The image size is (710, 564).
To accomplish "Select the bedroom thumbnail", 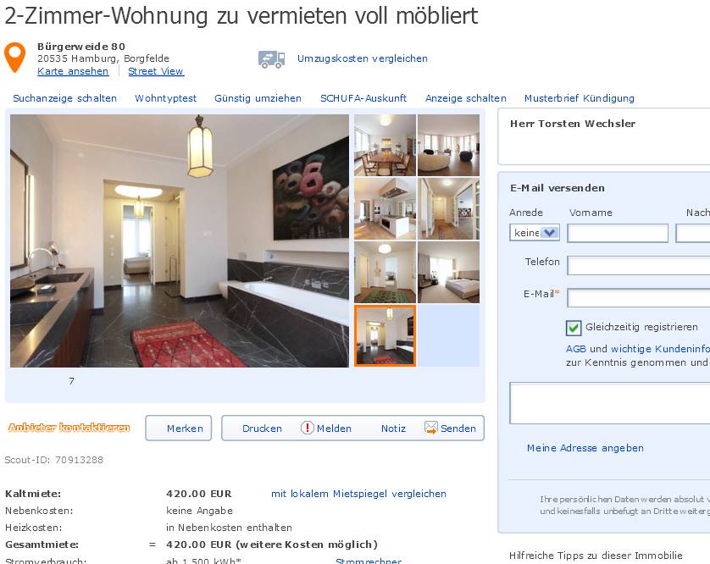I will coord(448,272).
